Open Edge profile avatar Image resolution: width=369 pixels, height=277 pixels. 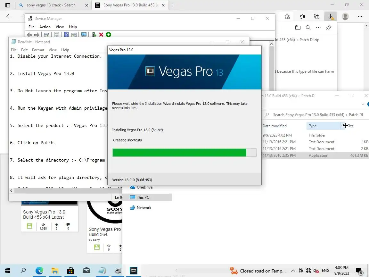pyautogui.click(x=345, y=16)
